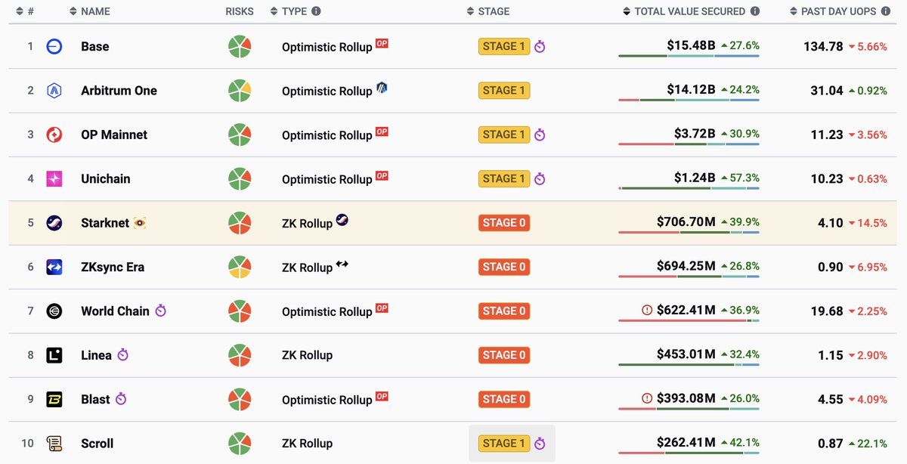Open the World Chain project link

pyautogui.click(x=115, y=311)
